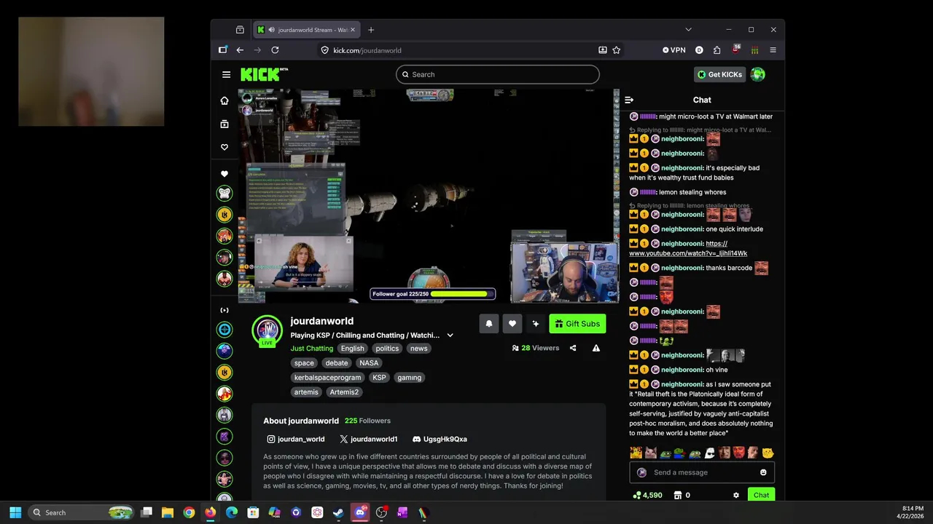Toggle follow heart for jourdanworld
This screenshot has width=933, height=524.
coord(512,324)
